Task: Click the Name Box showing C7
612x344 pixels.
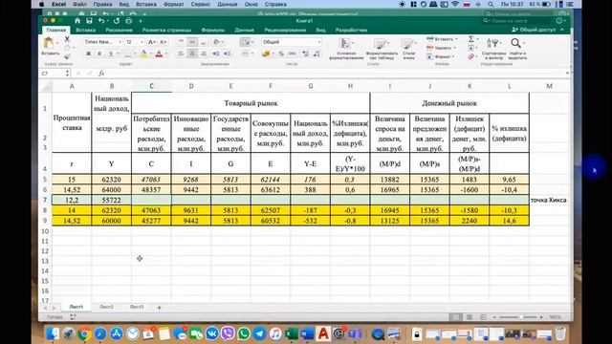Action: (x=55, y=74)
